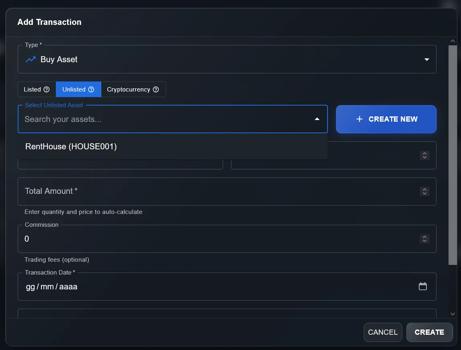Screen dimensions: 461x350
Task: Click the Transaction Date input field
Action: [161, 286]
